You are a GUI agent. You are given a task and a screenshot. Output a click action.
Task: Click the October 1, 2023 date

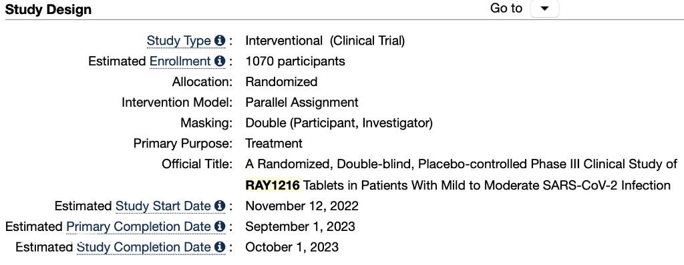[x=292, y=247]
